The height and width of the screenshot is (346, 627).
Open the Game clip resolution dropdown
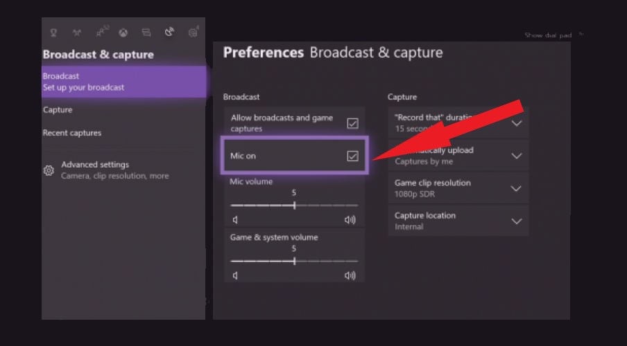tap(516, 188)
